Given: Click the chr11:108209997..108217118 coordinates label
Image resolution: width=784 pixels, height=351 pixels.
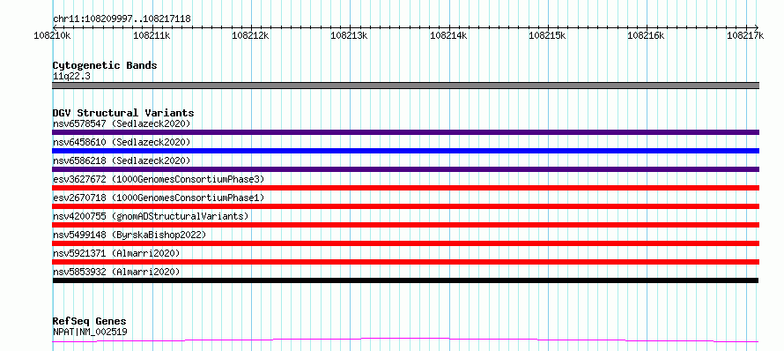Looking at the screenshot, I should pos(122,19).
